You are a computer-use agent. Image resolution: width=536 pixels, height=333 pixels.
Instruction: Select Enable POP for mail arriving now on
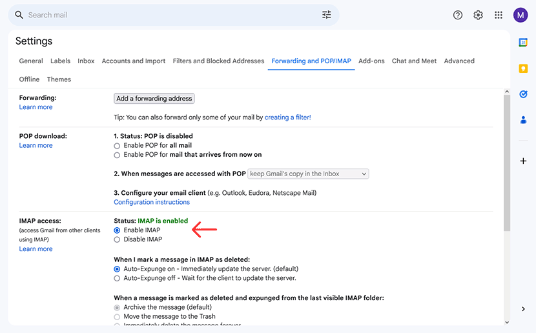pyautogui.click(x=117, y=155)
